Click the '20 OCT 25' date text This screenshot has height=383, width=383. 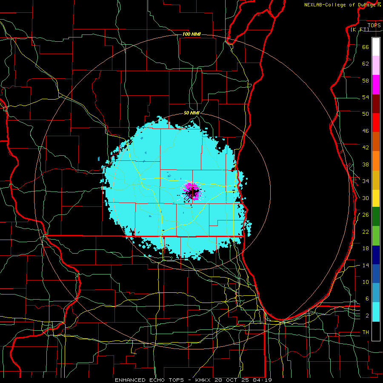[x=232, y=380]
